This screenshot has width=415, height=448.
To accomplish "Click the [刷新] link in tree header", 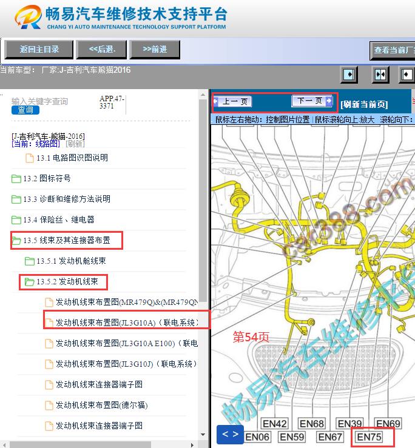I will [75, 144].
